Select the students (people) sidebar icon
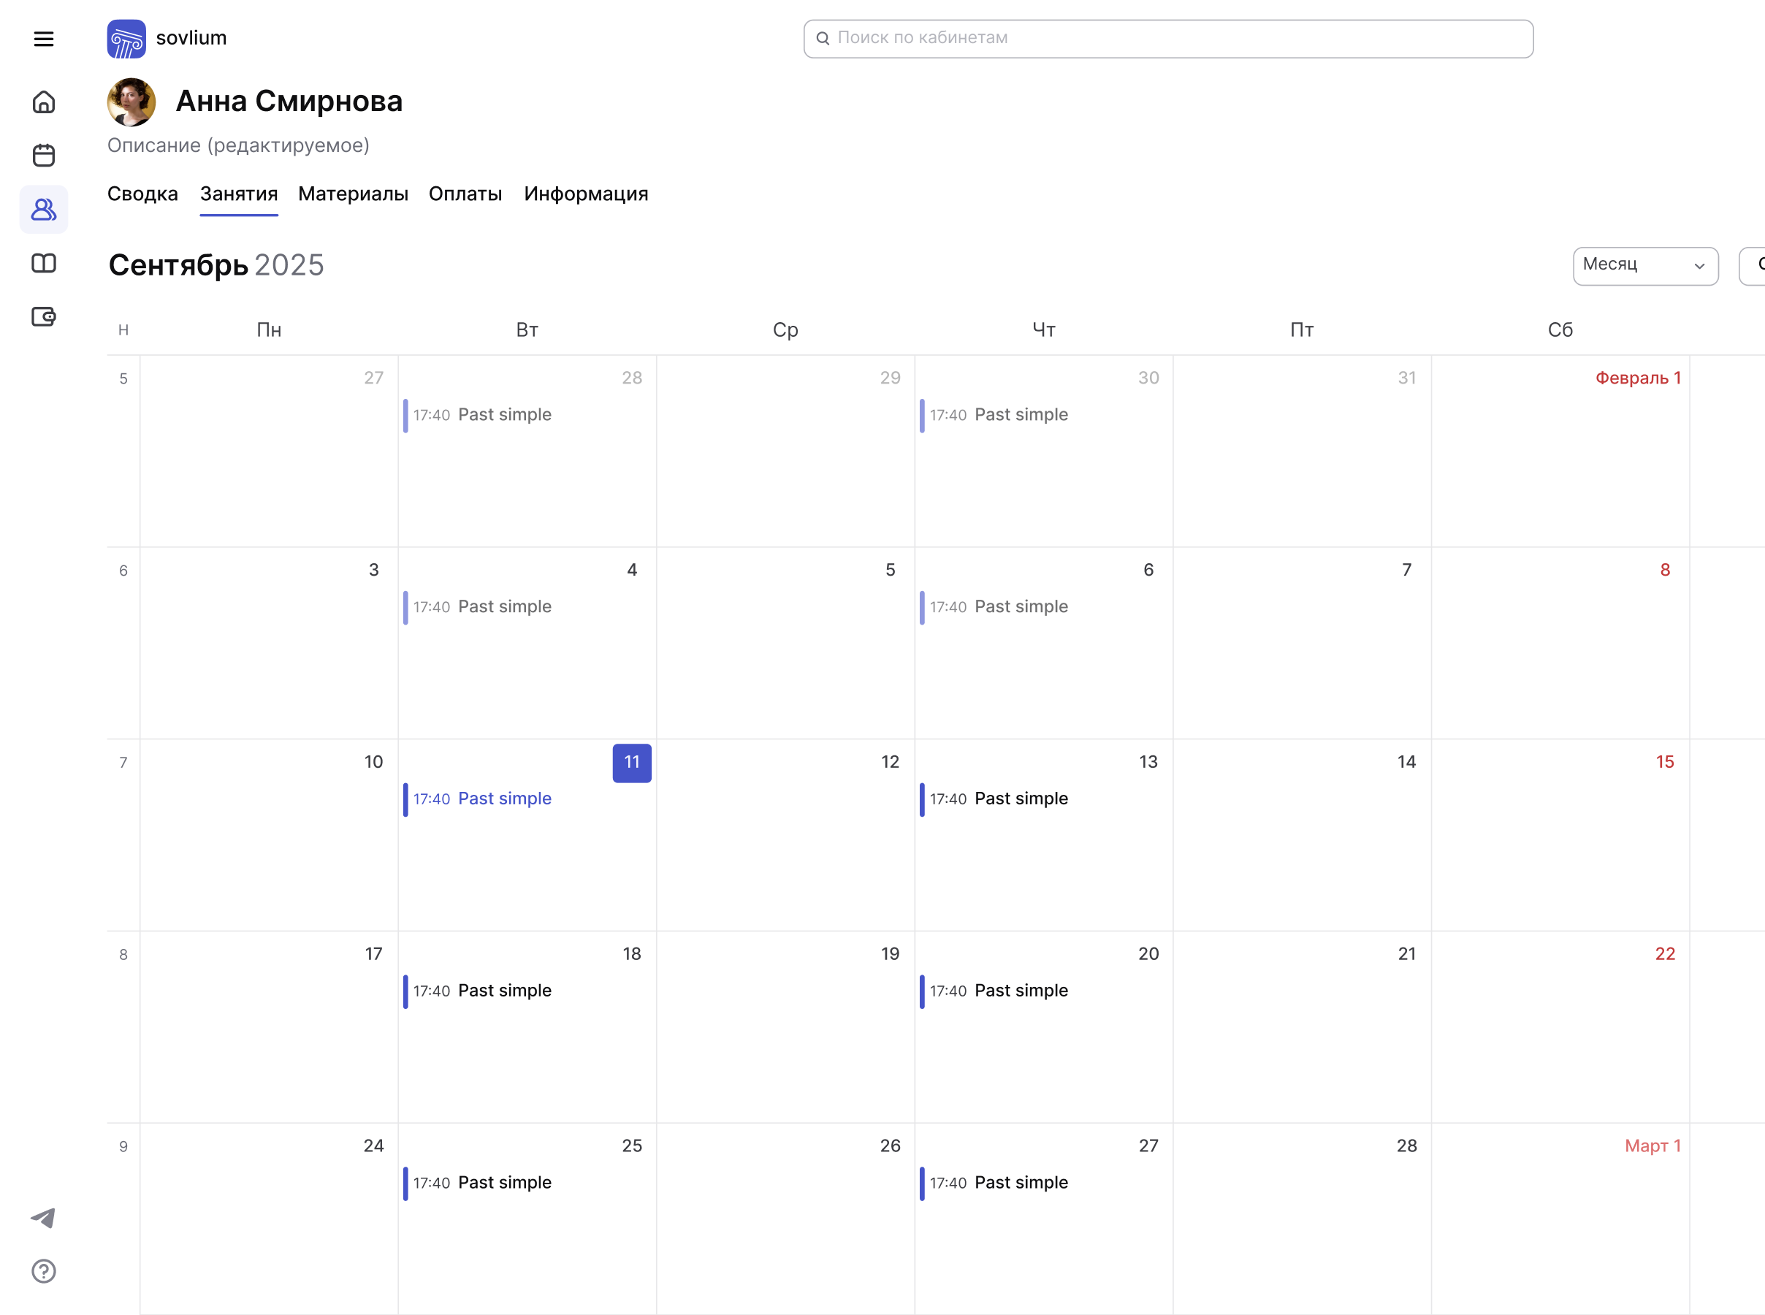 (44, 210)
